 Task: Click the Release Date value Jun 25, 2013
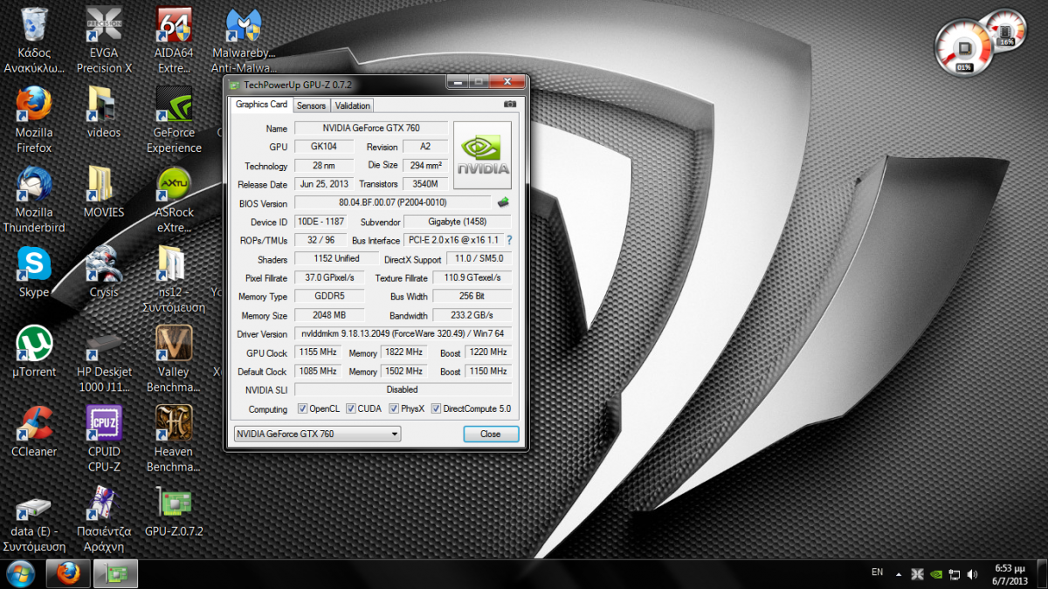324,184
